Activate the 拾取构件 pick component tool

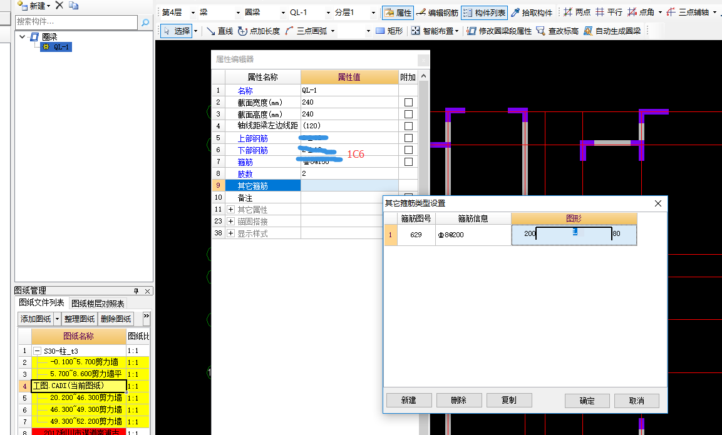(x=532, y=13)
